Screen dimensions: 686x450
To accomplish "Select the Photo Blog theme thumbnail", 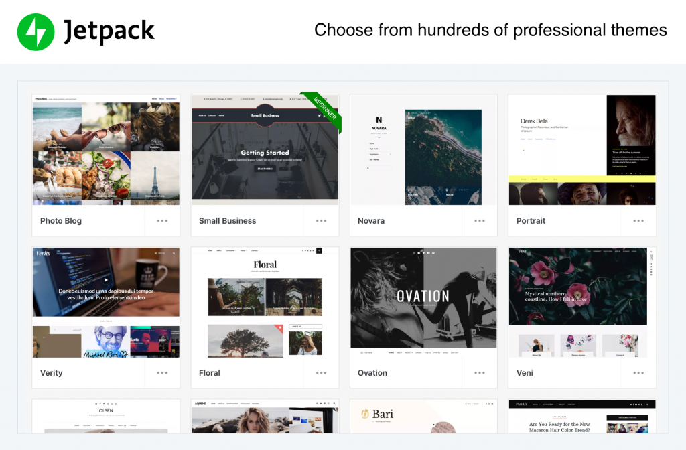I will tap(106, 150).
